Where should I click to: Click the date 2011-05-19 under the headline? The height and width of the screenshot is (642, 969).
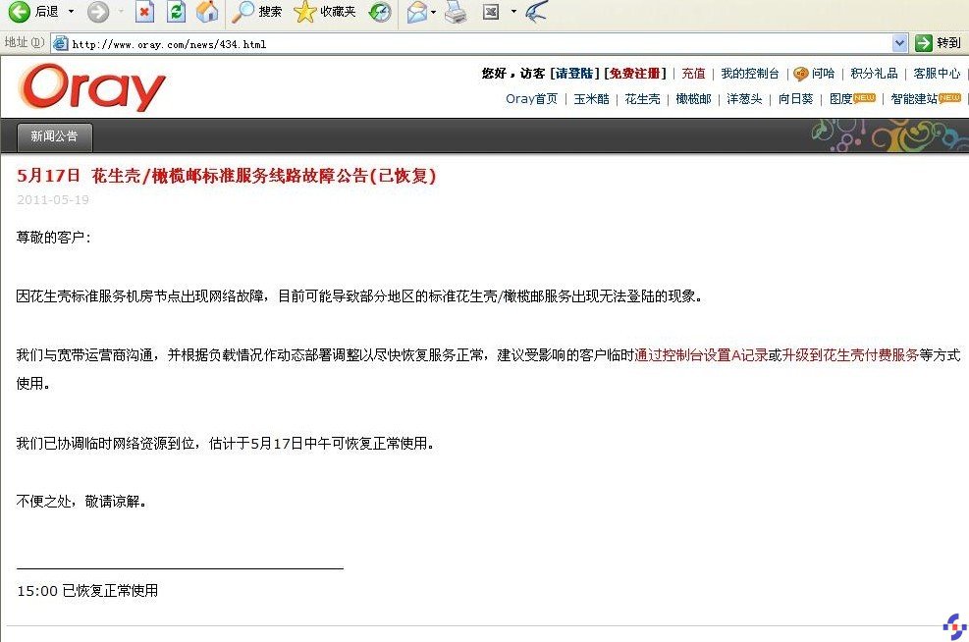[x=53, y=199]
